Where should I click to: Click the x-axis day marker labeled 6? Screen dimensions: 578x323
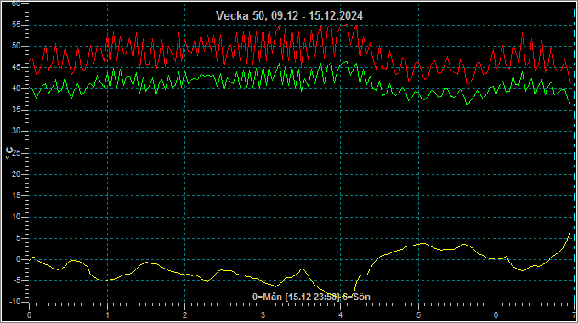click(496, 315)
